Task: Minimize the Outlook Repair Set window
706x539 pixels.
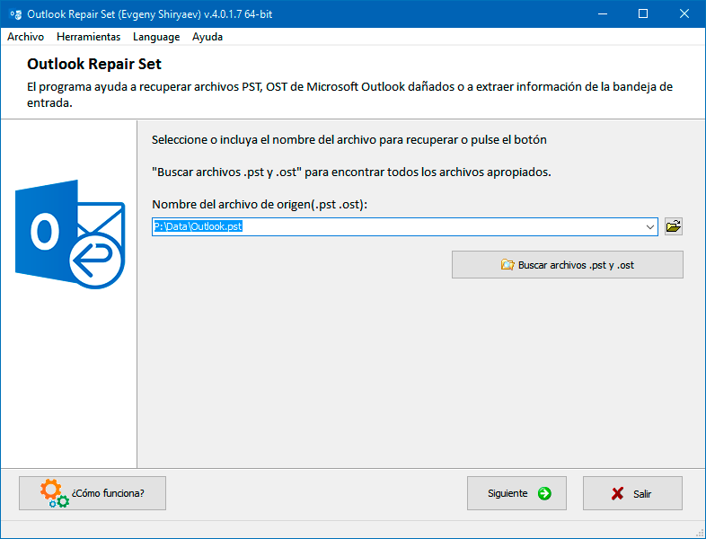Action: (603, 14)
